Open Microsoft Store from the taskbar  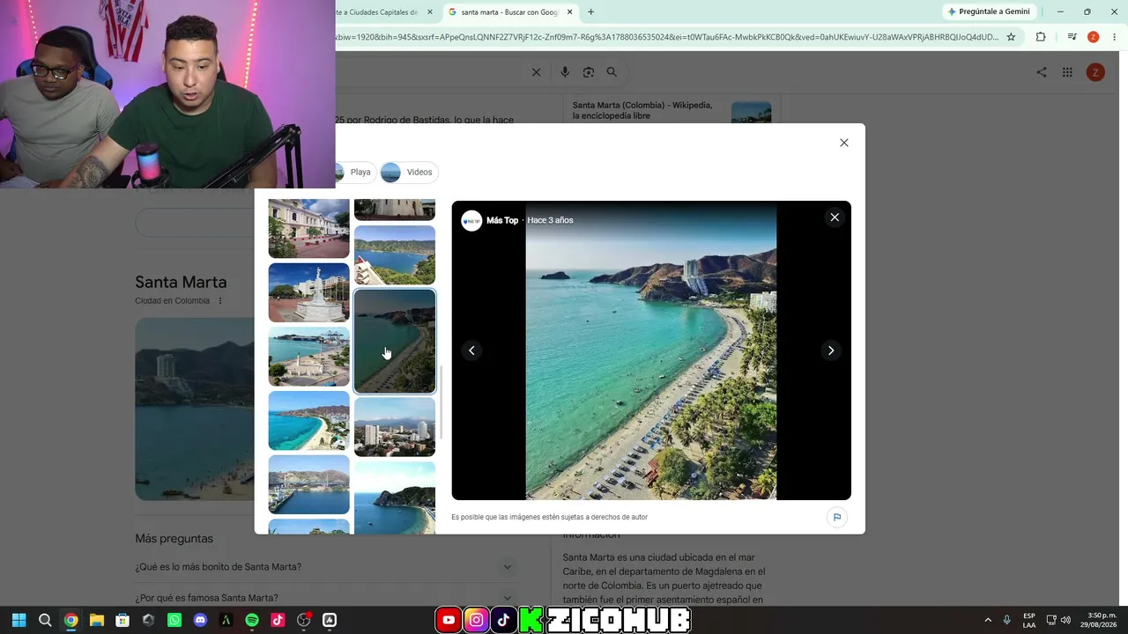click(x=122, y=620)
